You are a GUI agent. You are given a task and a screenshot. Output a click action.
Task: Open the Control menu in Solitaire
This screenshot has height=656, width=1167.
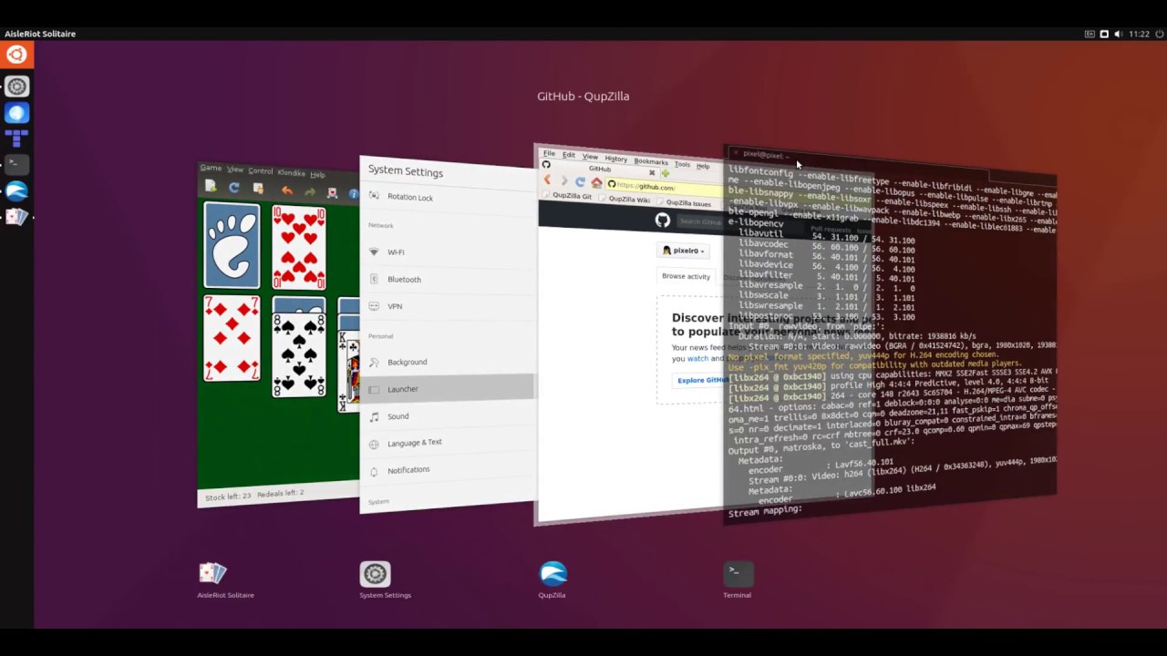pos(261,171)
